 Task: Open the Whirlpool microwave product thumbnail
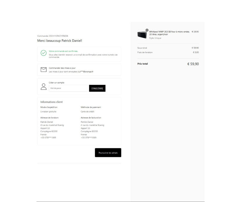[x=142, y=35]
